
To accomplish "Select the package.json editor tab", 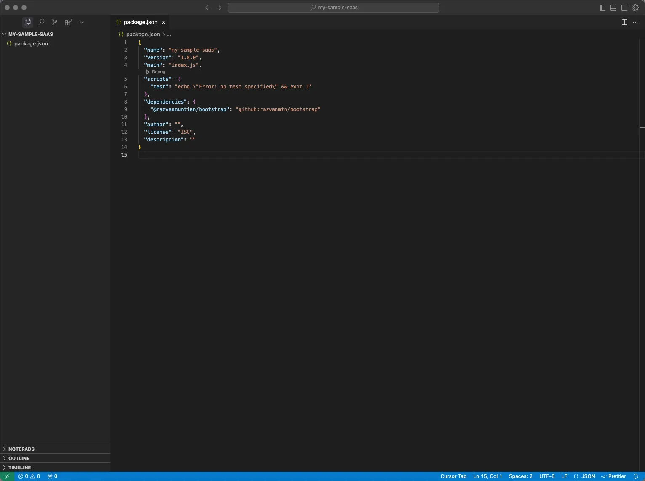I will [x=140, y=22].
